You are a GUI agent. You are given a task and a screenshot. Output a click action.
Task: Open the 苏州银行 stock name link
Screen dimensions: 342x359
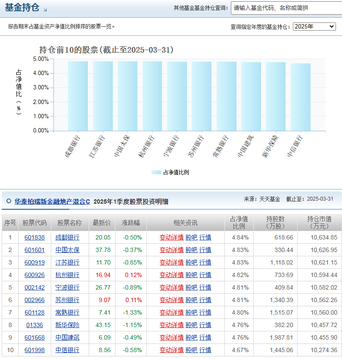coord(68,300)
